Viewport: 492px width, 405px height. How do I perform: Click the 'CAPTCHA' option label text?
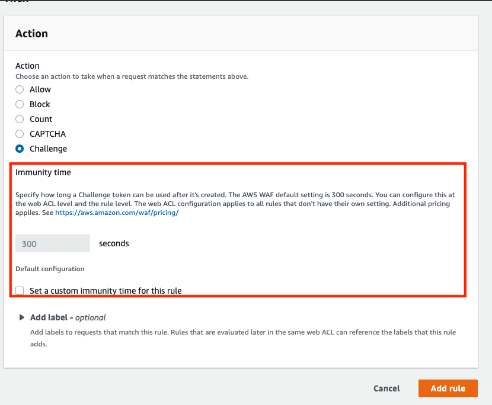(47, 134)
